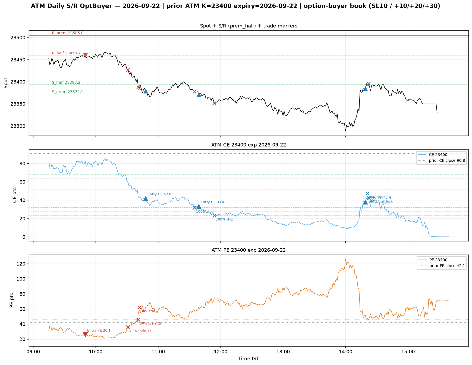This screenshot has height=365, width=472.
Task: Click the 'S_half 23393.2' level label
Action: tap(66, 82)
